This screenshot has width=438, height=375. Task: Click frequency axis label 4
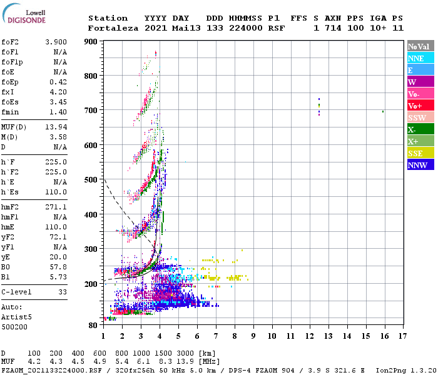[160, 336]
